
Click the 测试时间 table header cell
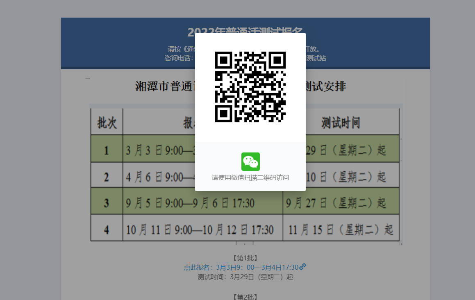[341, 122]
